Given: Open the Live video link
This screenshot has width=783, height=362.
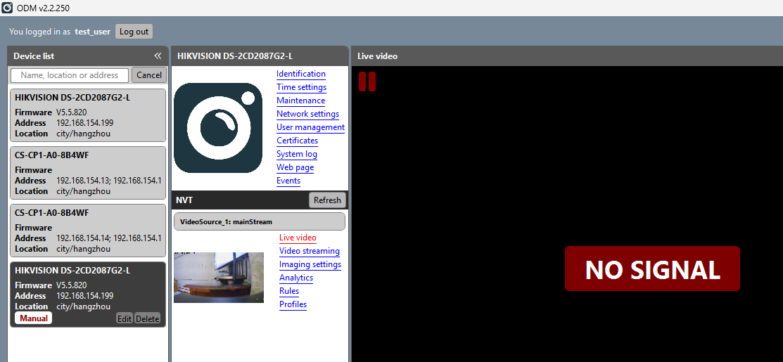Looking at the screenshot, I should point(298,238).
